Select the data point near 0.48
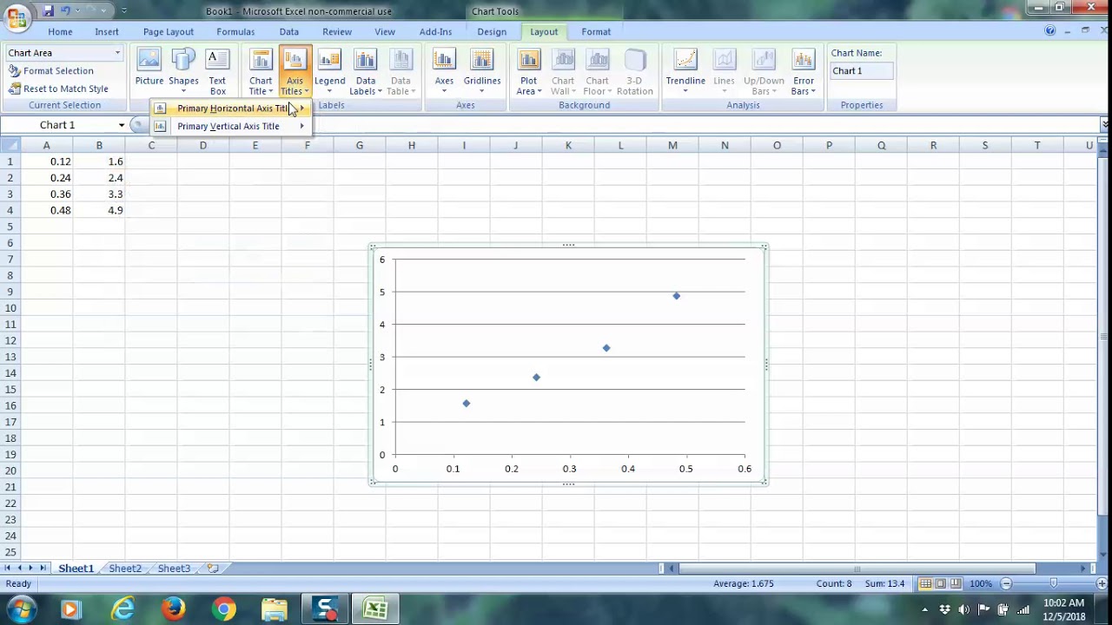Image resolution: width=1112 pixels, height=625 pixels. (677, 296)
